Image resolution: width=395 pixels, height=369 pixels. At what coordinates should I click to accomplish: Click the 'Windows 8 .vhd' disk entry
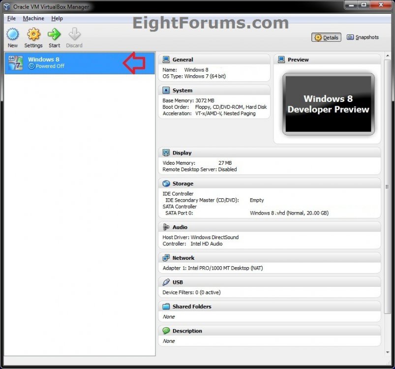(x=289, y=213)
